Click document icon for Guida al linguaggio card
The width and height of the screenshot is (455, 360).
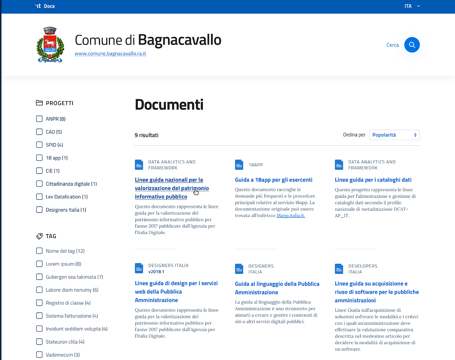[x=239, y=269]
